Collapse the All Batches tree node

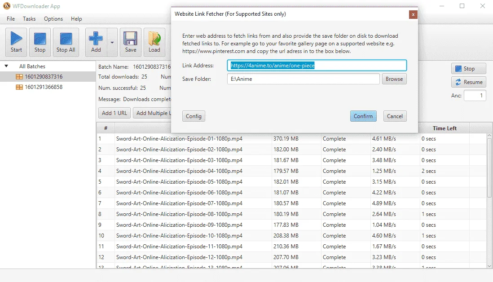6,66
